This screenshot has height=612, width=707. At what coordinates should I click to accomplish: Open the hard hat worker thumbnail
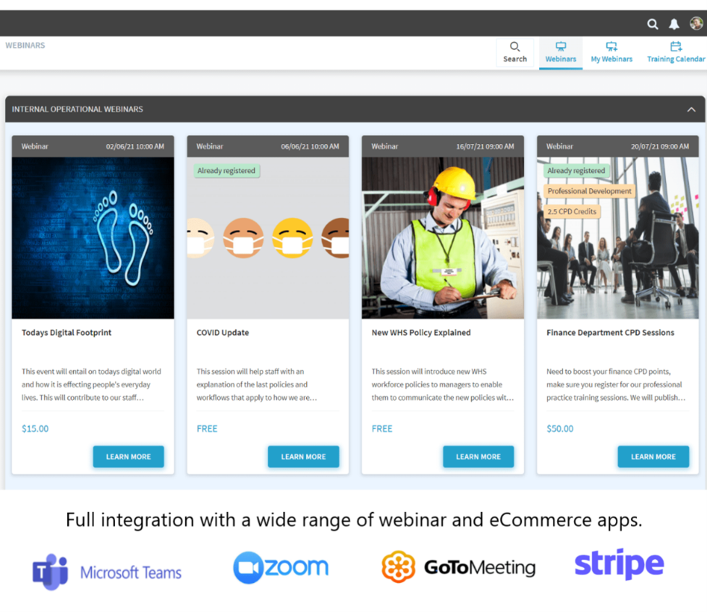click(x=443, y=238)
